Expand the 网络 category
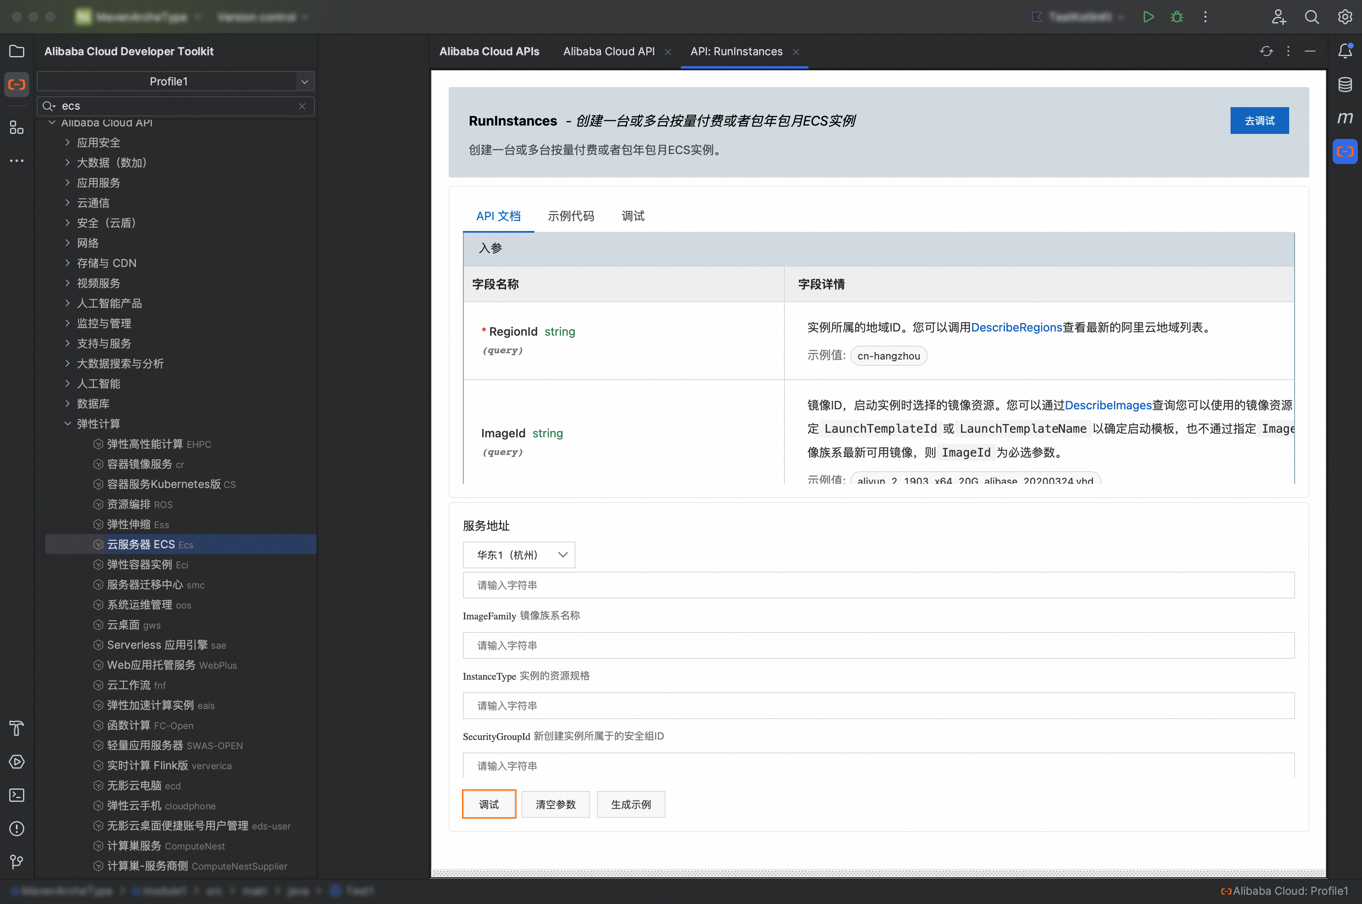The image size is (1362, 904). pyautogui.click(x=67, y=243)
